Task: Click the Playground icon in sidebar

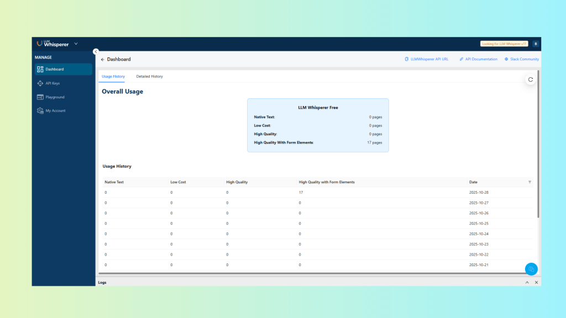Action: click(40, 97)
